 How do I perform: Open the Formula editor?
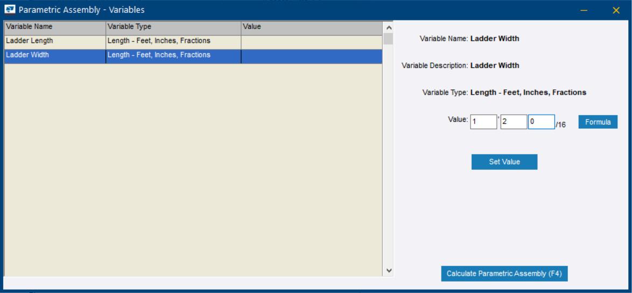click(x=598, y=122)
